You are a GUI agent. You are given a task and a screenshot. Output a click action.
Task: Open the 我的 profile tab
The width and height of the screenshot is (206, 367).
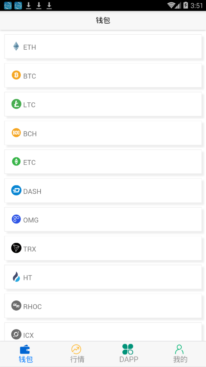click(x=180, y=354)
